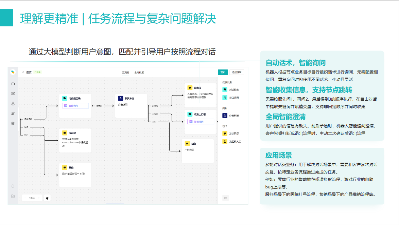Click the 全局智能澄清 heading
399x225 pixels.
[x=285, y=117]
